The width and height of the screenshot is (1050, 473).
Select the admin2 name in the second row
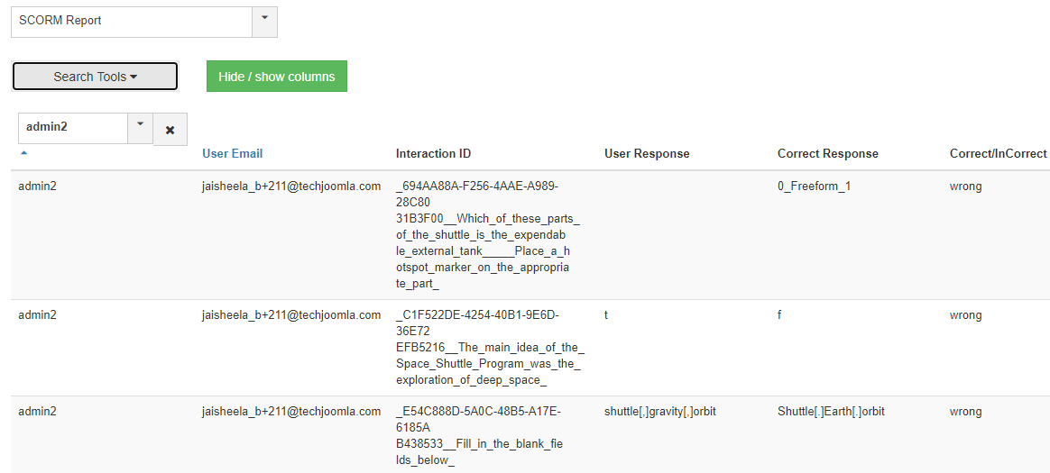pyautogui.click(x=37, y=315)
